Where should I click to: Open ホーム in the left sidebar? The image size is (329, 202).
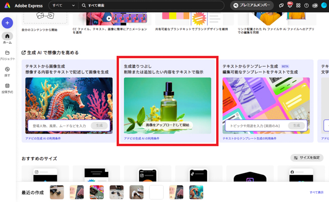pos(7,38)
